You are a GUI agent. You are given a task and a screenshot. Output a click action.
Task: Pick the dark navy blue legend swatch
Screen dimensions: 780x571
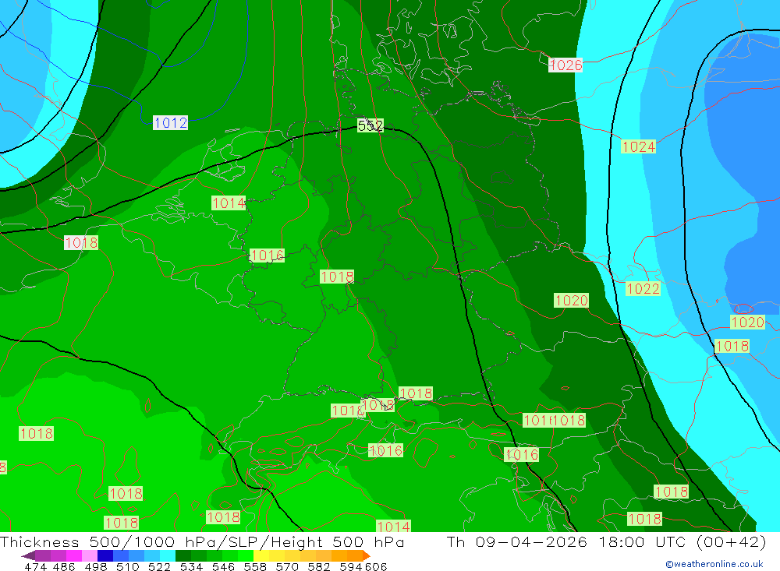pos(104,555)
